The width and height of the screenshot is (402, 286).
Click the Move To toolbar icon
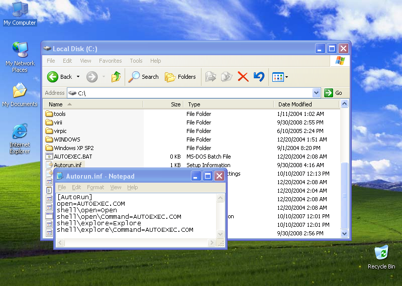click(211, 77)
